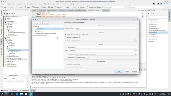171x96 pixels.
Task: Create a new file with the New button
Action: [43, 7]
